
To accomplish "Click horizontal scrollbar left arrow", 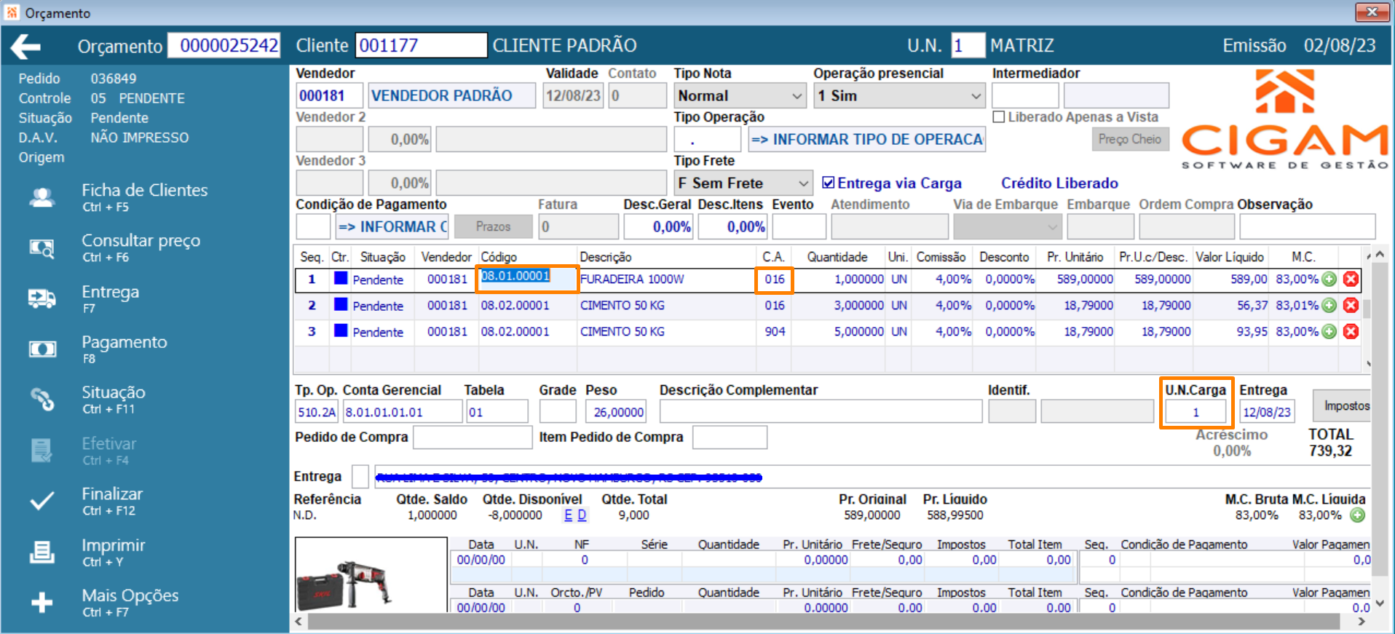I will (x=299, y=622).
